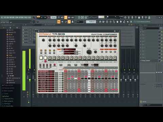
Task: Open the Pattern selector dropdown
Action: [91, 22]
